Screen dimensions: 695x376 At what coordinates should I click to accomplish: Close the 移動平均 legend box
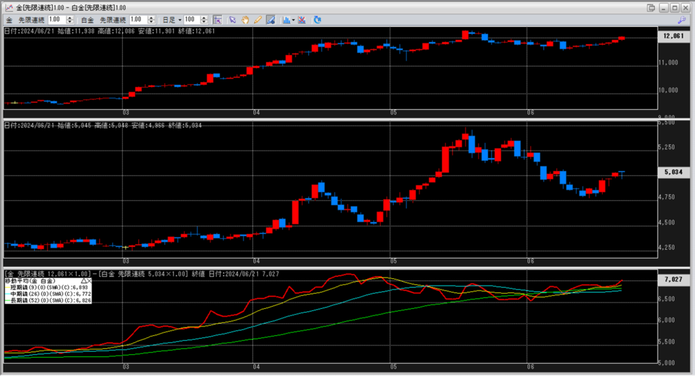pyautogui.click(x=89, y=280)
